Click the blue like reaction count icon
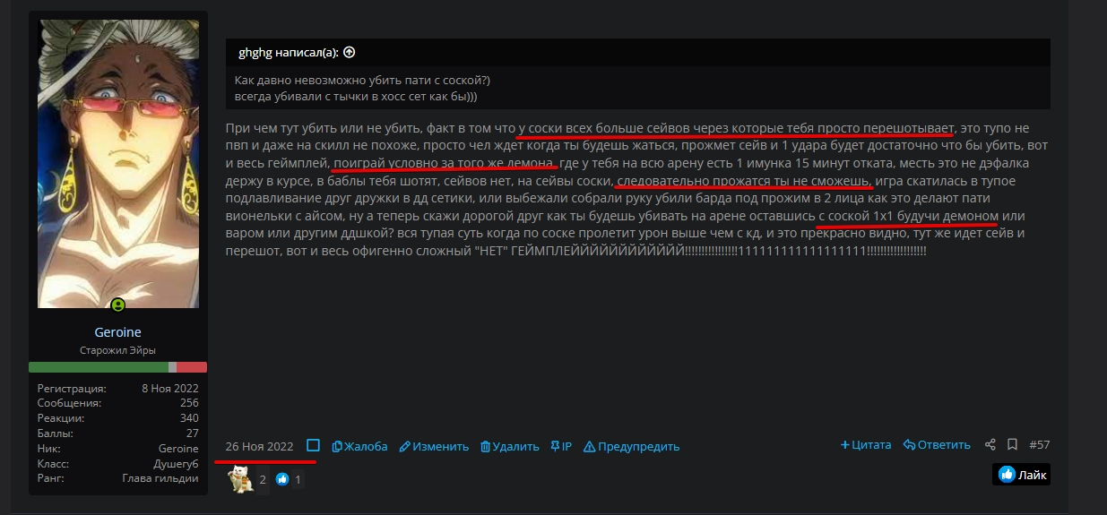Screen dimensions: 1107x515 pos(283,480)
